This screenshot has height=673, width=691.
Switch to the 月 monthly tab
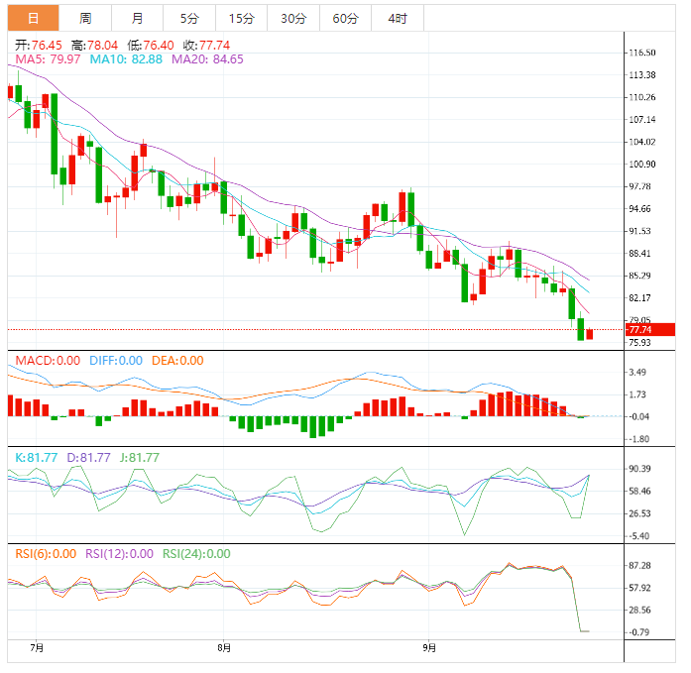137,18
